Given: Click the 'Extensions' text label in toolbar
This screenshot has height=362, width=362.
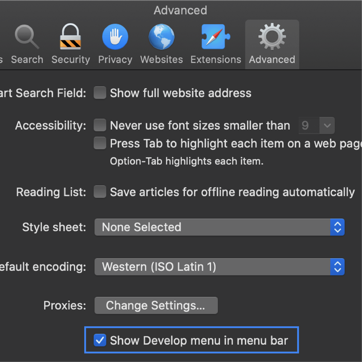Looking at the screenshot, I should [216, 59].
